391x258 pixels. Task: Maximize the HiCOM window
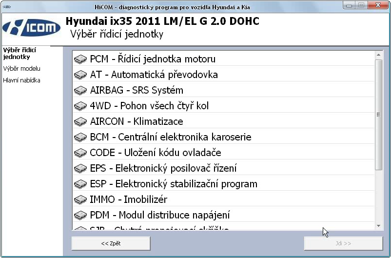[361, 5]
